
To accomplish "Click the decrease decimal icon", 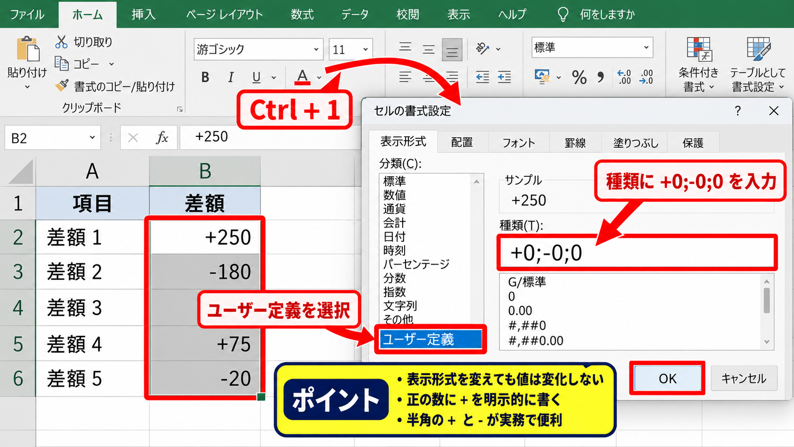I will [646, 76].
